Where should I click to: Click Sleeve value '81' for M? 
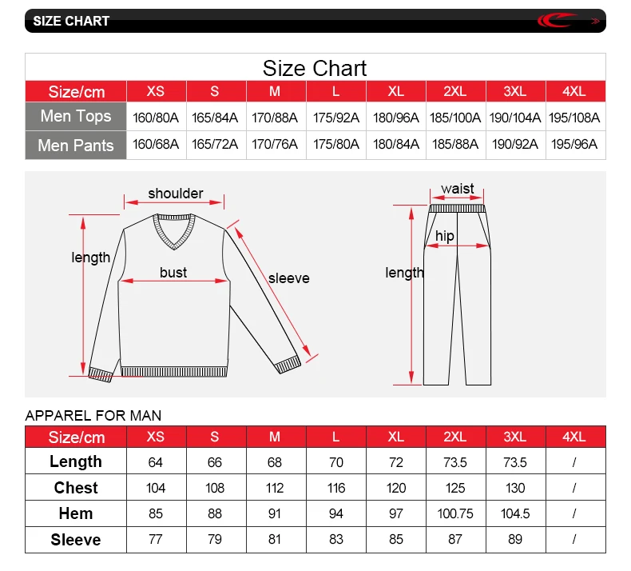pos(275,539)
